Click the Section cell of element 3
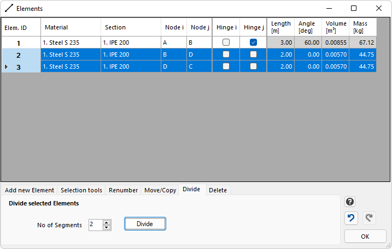The image size is (392, 249). click(x=131, y=66)
